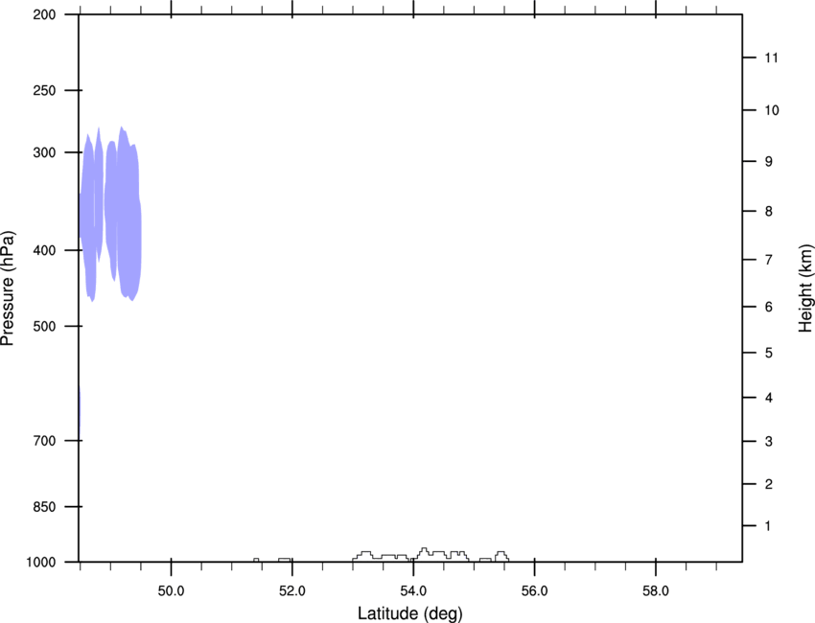Screen dimensions: 815x623
Task: Click the 56.0 latitude label
Action: pos(534,591)
